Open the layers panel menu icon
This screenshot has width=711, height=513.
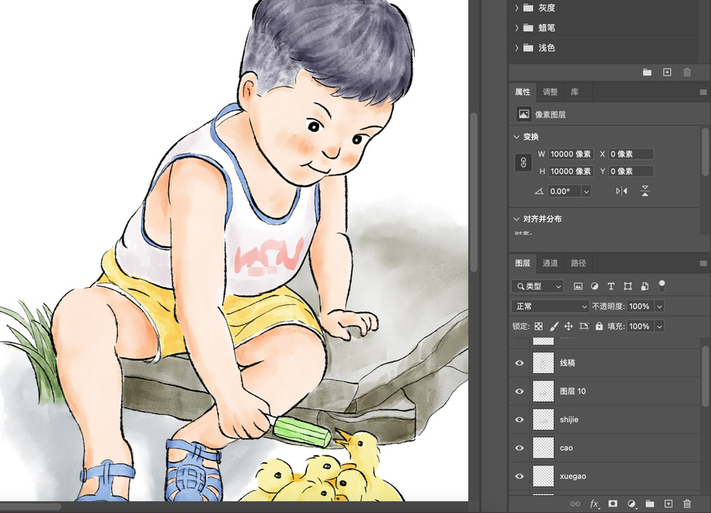[x=703, y=263]
